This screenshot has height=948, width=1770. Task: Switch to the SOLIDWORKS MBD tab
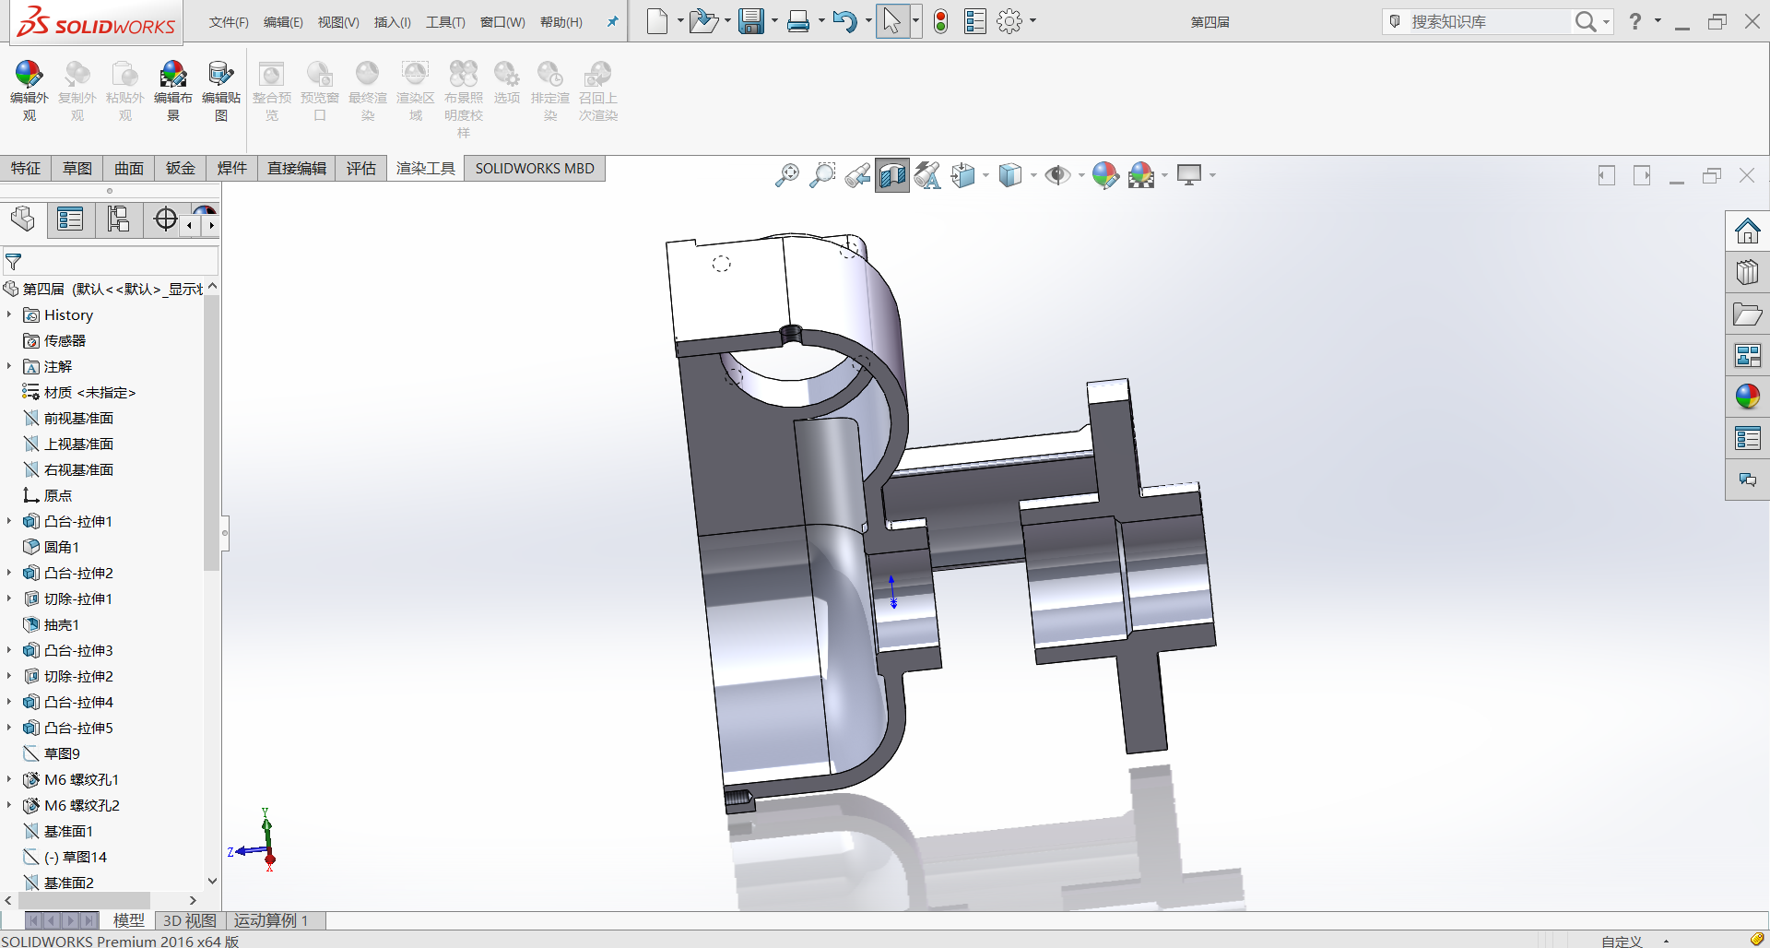tap(535, 168)
